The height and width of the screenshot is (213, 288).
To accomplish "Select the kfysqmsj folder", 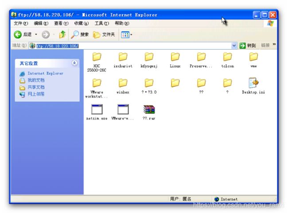I will [x=149, y=60].
